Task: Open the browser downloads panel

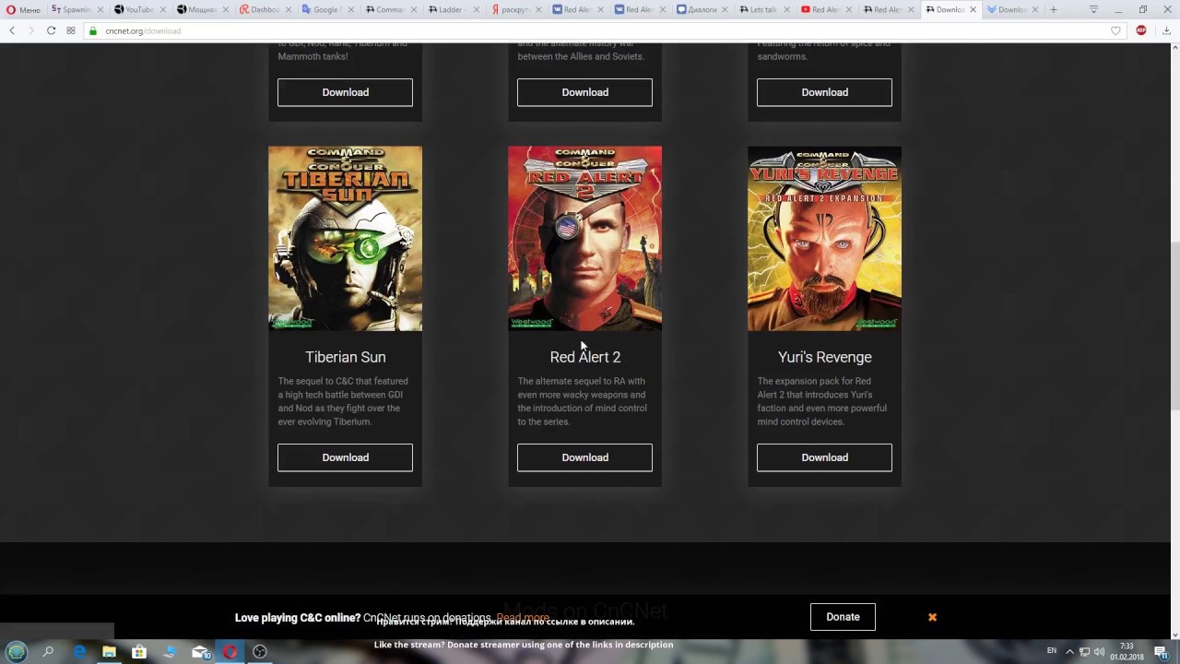Action: click(1166, 30)
